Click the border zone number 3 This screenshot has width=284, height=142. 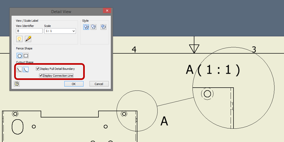(x=254, y=50)
